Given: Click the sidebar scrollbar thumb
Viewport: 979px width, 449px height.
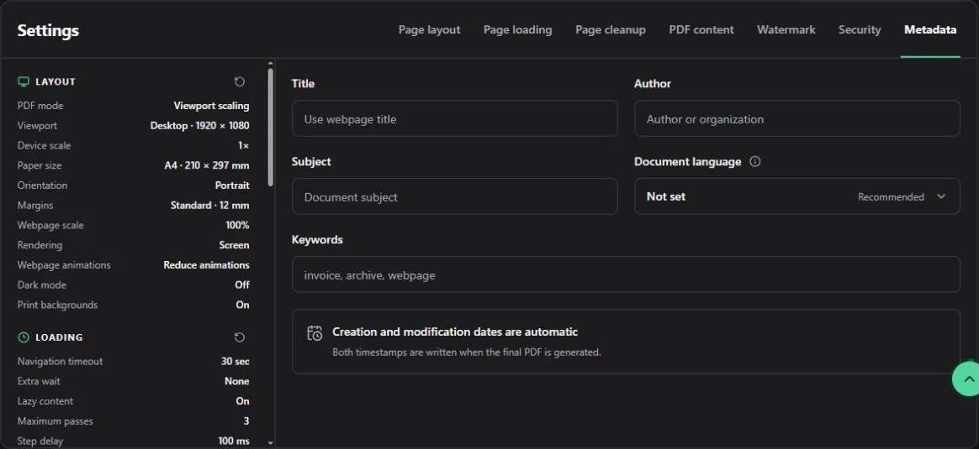Looking at the screenshot, I should point(270,127).
